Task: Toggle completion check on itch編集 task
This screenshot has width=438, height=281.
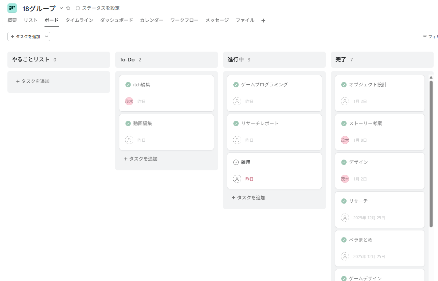Action: coord(128,85)
